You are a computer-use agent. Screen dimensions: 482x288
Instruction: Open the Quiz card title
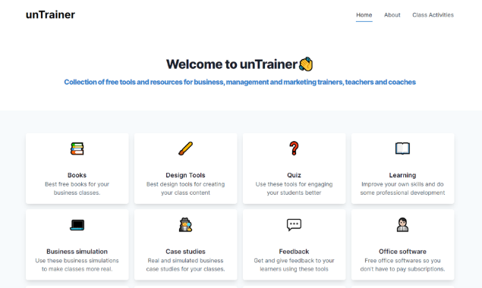(x=294, y=175)
